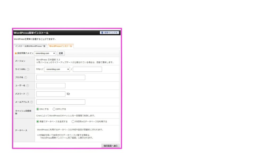Screen dimensions: 272x153
Task: Click help icon next to サイトURL
Action: coord(28,69)
